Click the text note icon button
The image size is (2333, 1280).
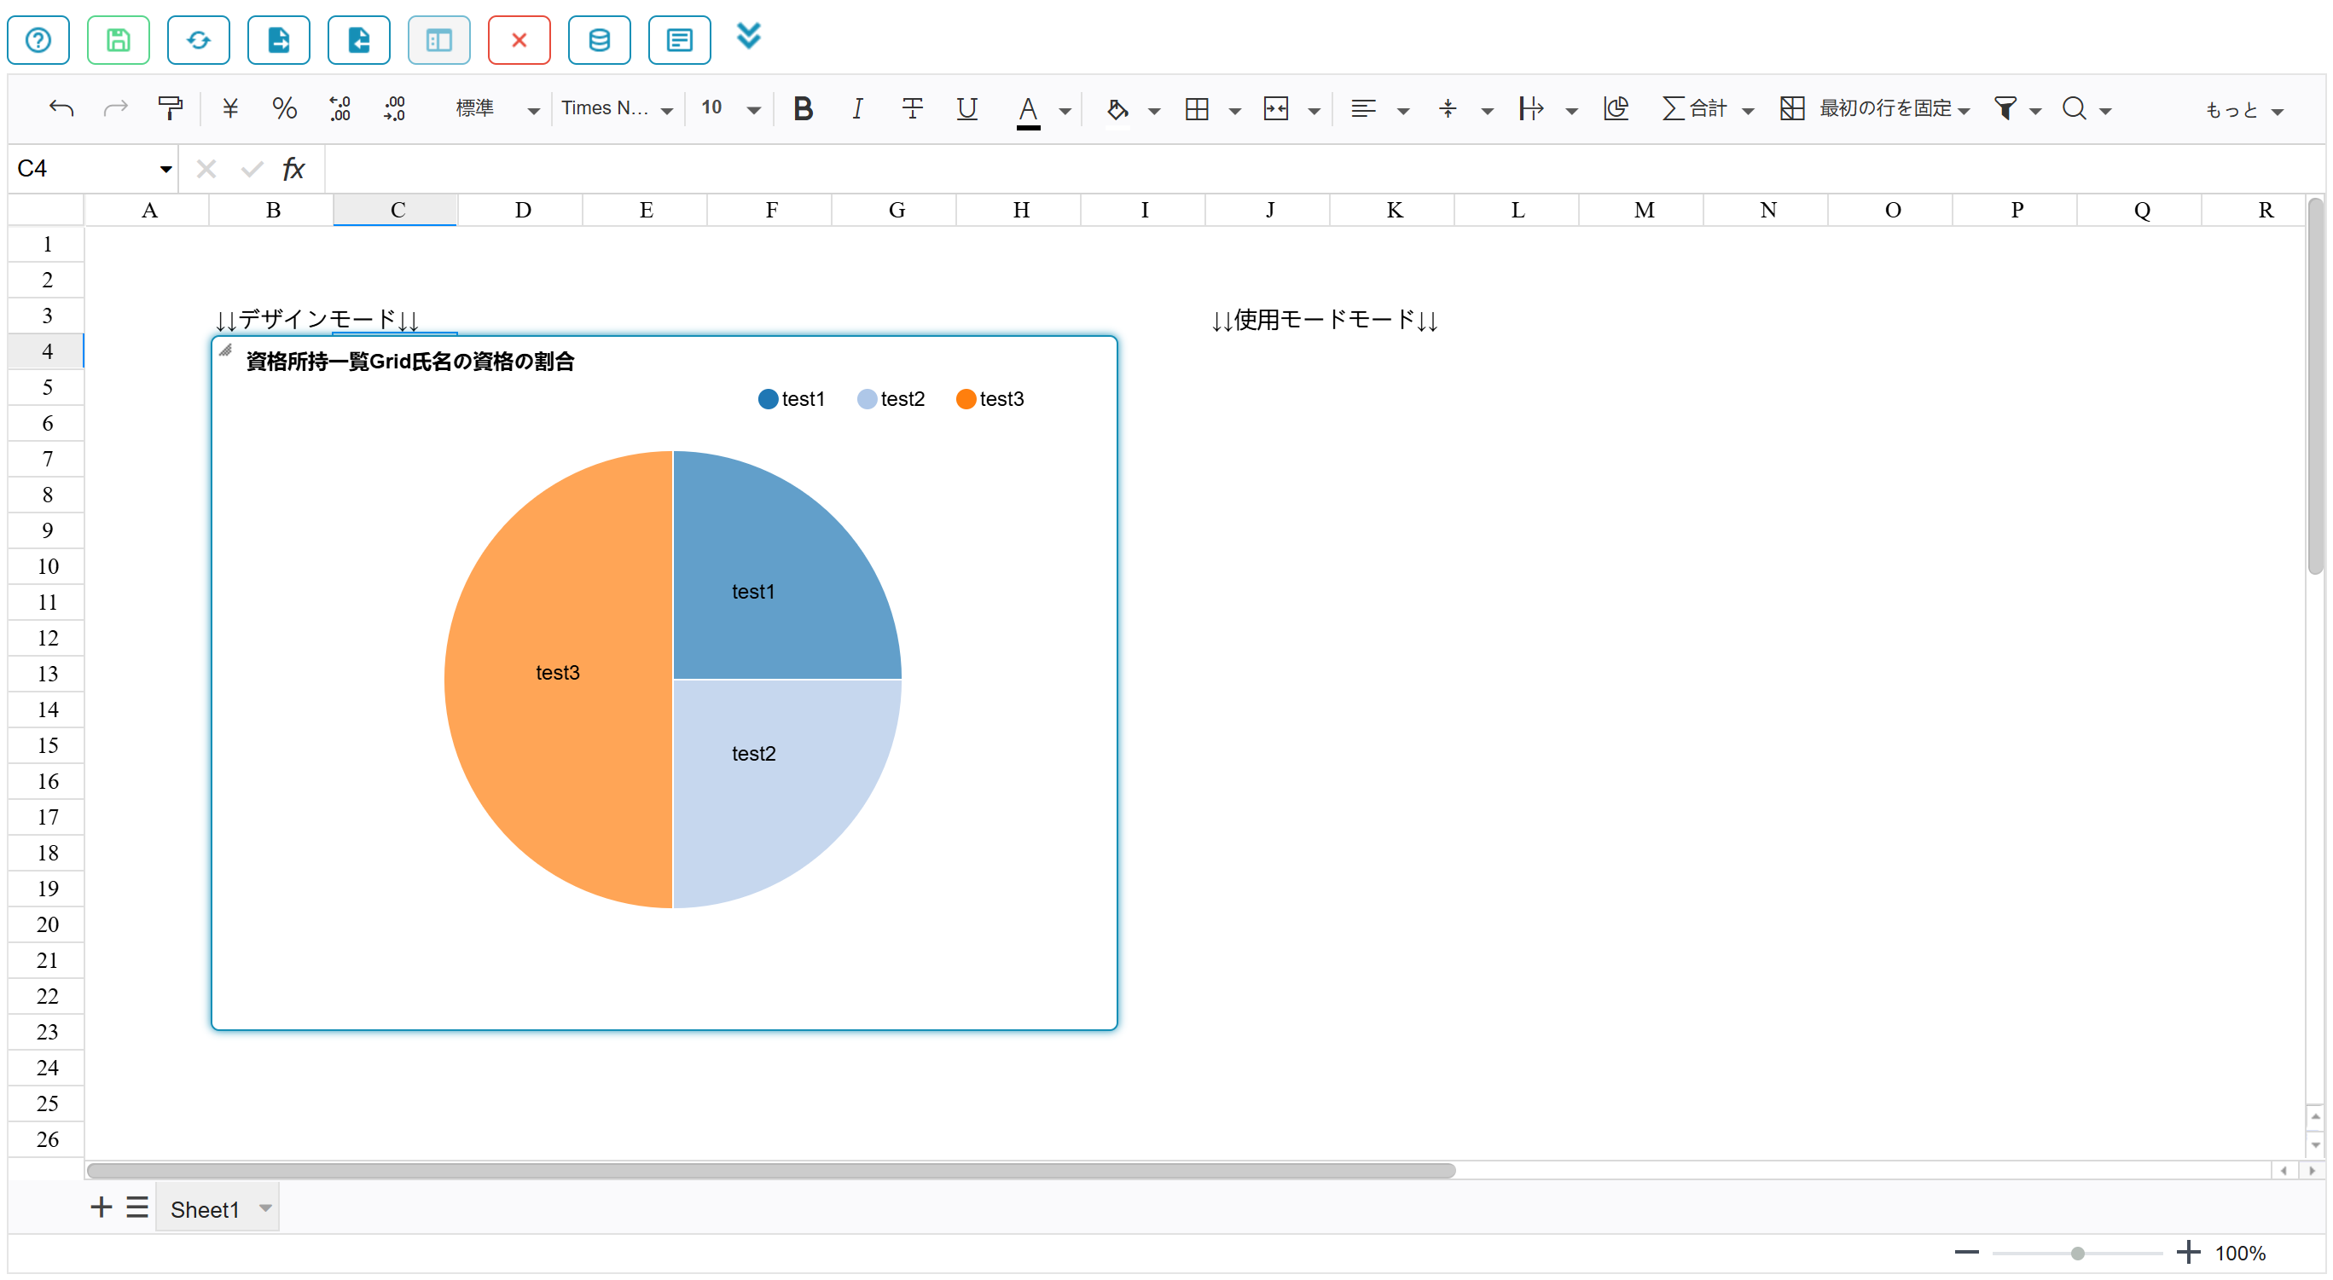click(679, 40)
